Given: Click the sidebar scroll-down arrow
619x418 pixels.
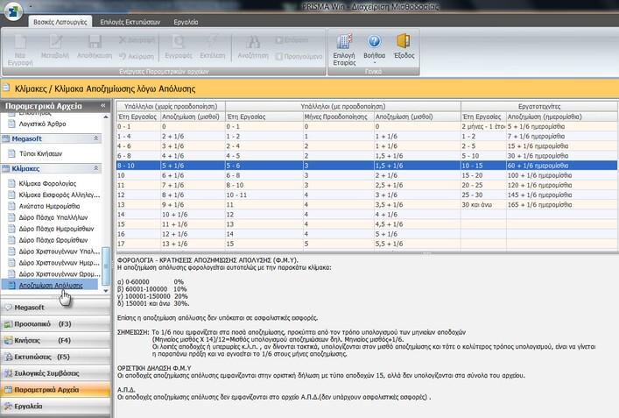Looking at the screenshot, I should (105, 290).
